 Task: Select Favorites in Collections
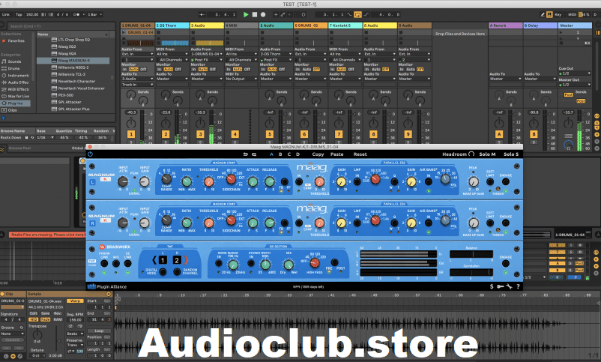pyautogui.click(x=16, y=40)
